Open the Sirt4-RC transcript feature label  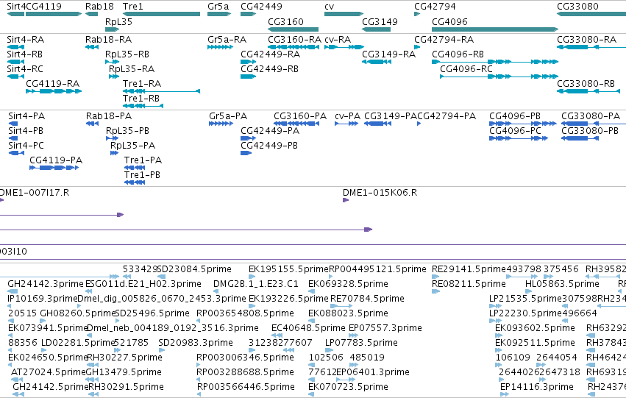click(x=25, y=69)
